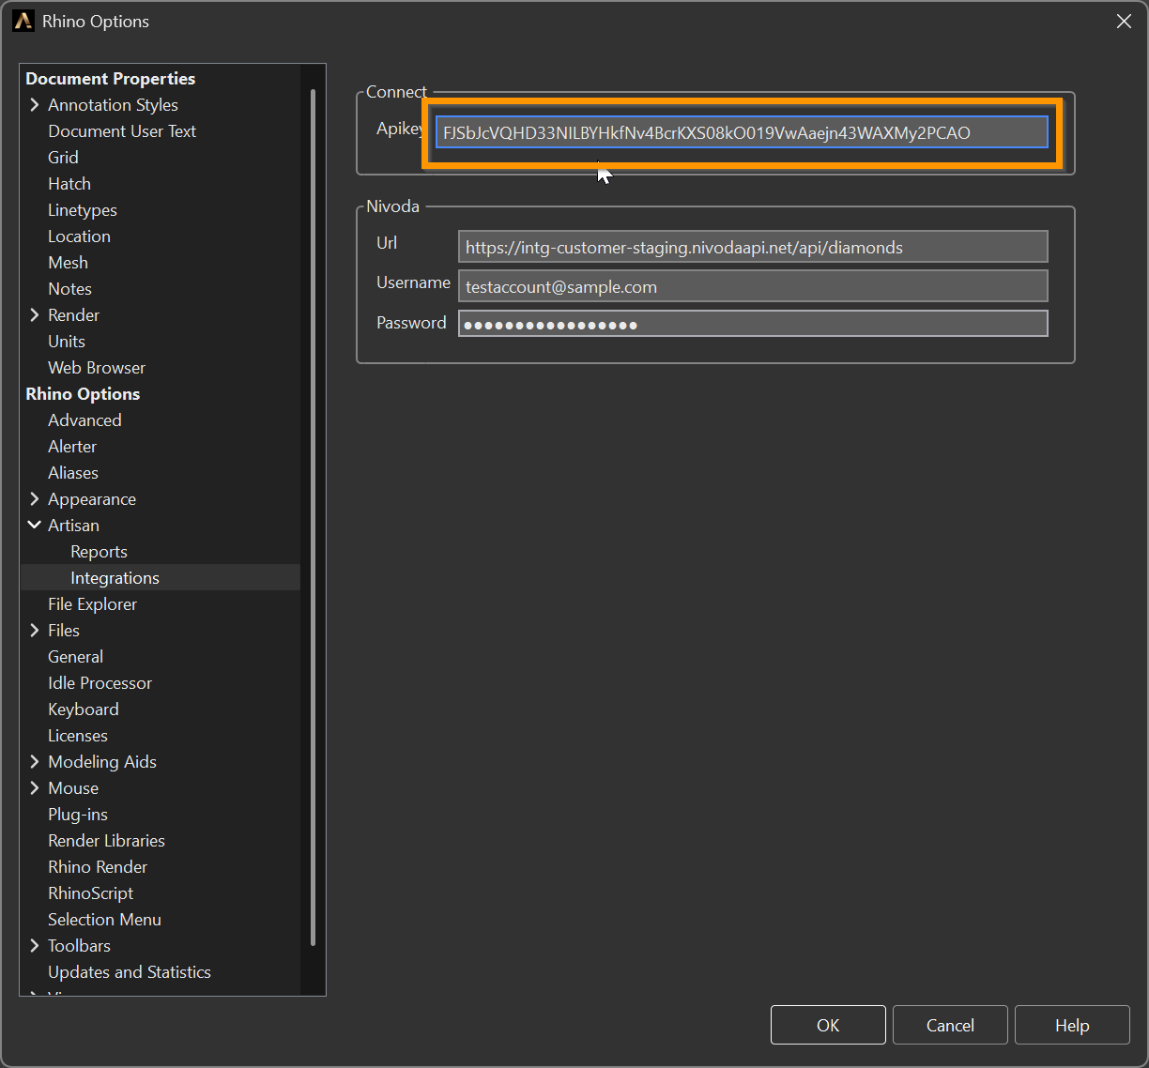This screenshot has height=1068, width=1149.
Task: Open the Aliases page
Action: (73, 473)
